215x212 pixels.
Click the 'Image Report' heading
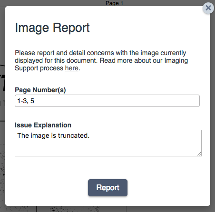(52, 28)
